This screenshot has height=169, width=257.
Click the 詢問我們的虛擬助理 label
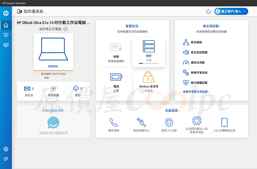(53, 133)
